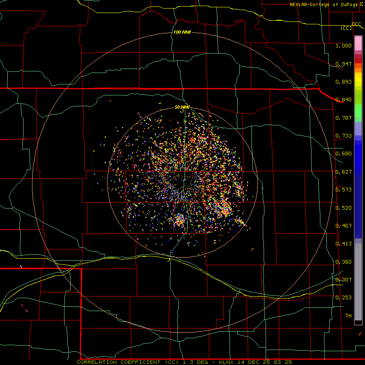Select the 0.573 color scale value
This screenshot has height=365, width=365.
click(x=344, y=190)
